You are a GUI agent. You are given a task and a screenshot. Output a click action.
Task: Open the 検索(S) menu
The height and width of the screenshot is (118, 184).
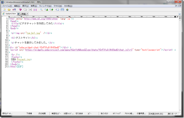(34, 6)
